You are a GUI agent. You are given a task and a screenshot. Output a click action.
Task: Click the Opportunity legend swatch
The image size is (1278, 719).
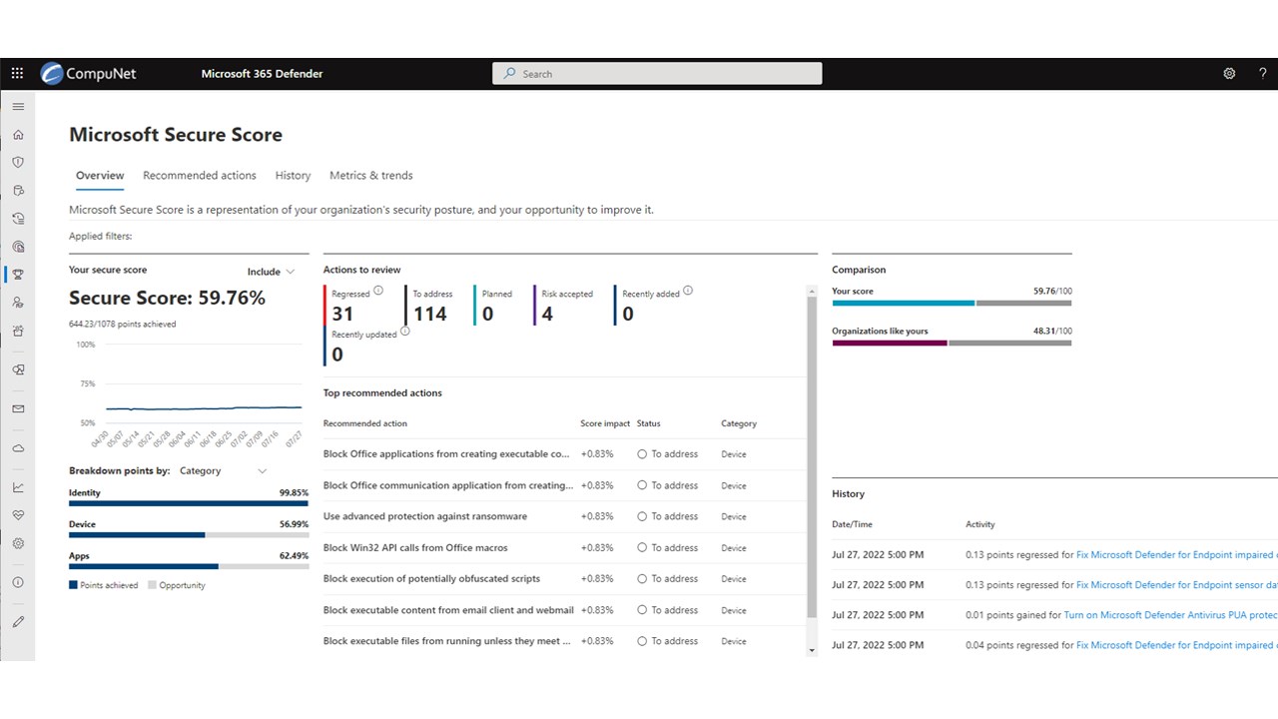click(152, 585)
